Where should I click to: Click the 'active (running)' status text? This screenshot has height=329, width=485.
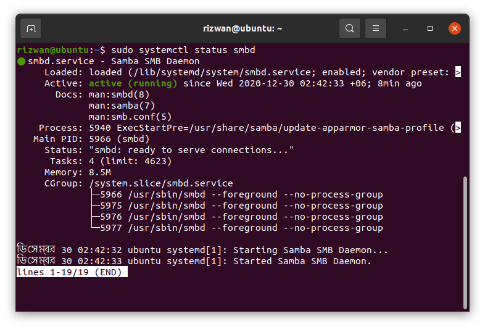(x=133, y=83)
